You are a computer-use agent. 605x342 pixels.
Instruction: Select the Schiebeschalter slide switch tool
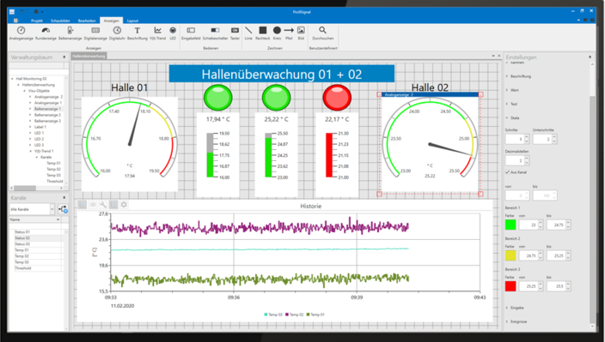tap(215, 33)
